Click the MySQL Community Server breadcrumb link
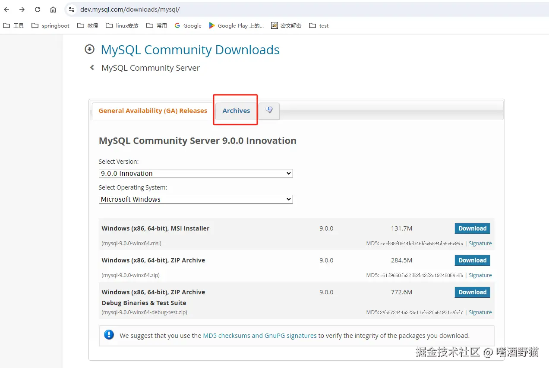The width and height of the screenshot is (549, 368). [x=151, y=68]
